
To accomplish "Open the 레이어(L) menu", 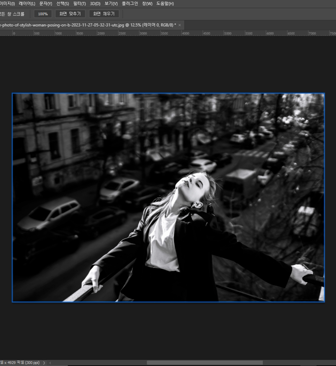I will pyautogui.click(x=27, y=3).
